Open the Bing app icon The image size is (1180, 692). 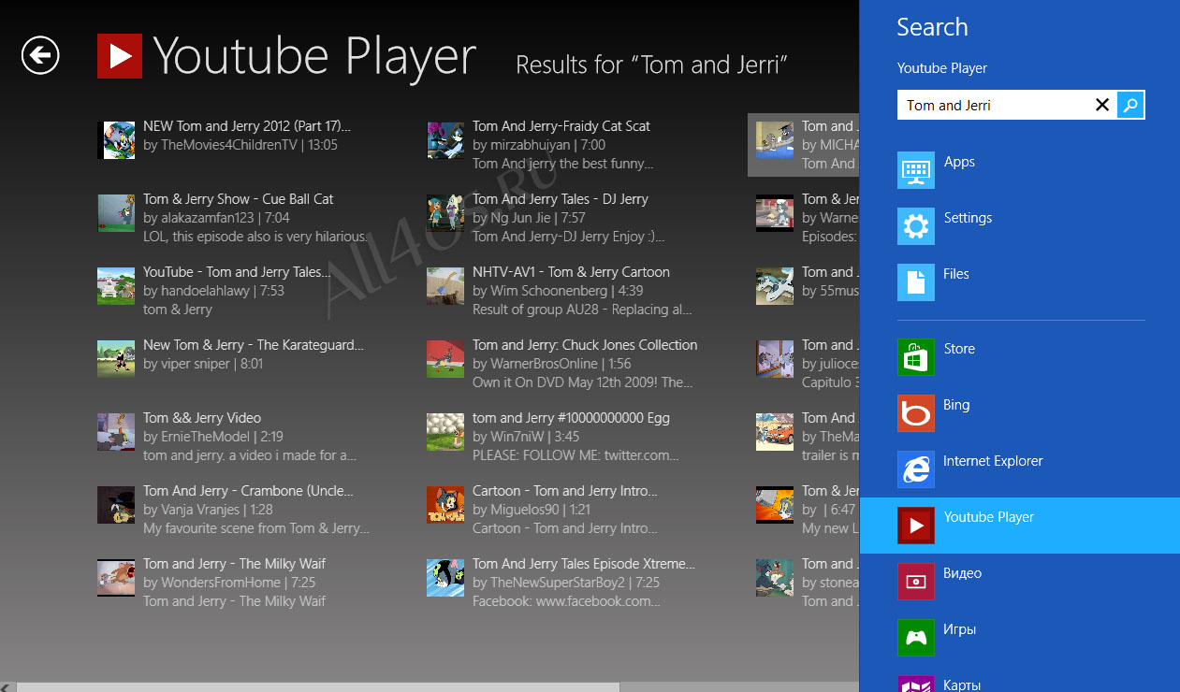coord(915,413)
